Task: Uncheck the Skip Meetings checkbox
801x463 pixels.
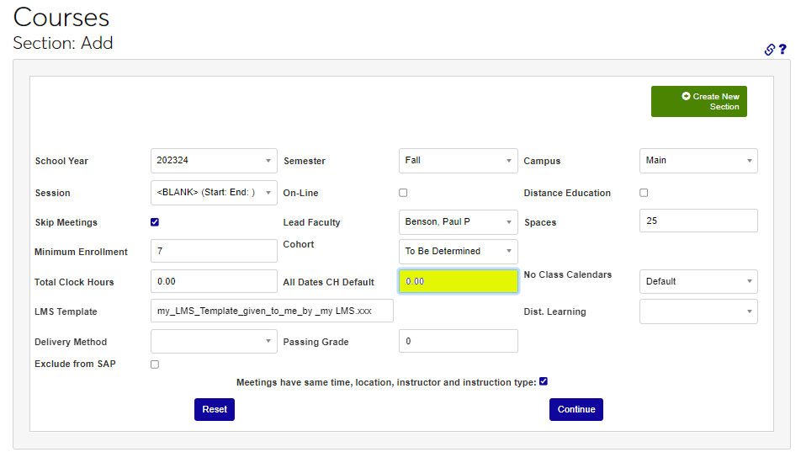Action: pyautogui.click(x=155, y=222)
